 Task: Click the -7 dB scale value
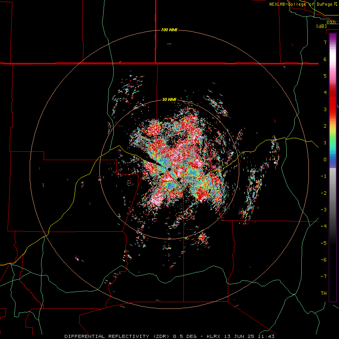pyautogui.click(x=324, y=276)
